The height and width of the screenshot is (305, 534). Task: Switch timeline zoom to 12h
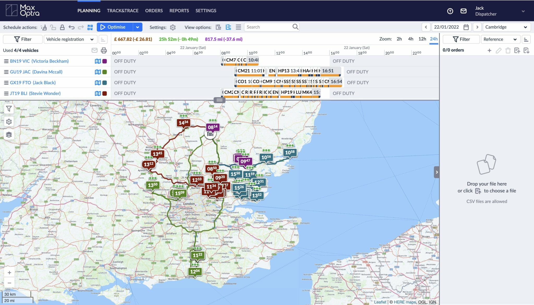pyautogui.click(x=422, y=39)
